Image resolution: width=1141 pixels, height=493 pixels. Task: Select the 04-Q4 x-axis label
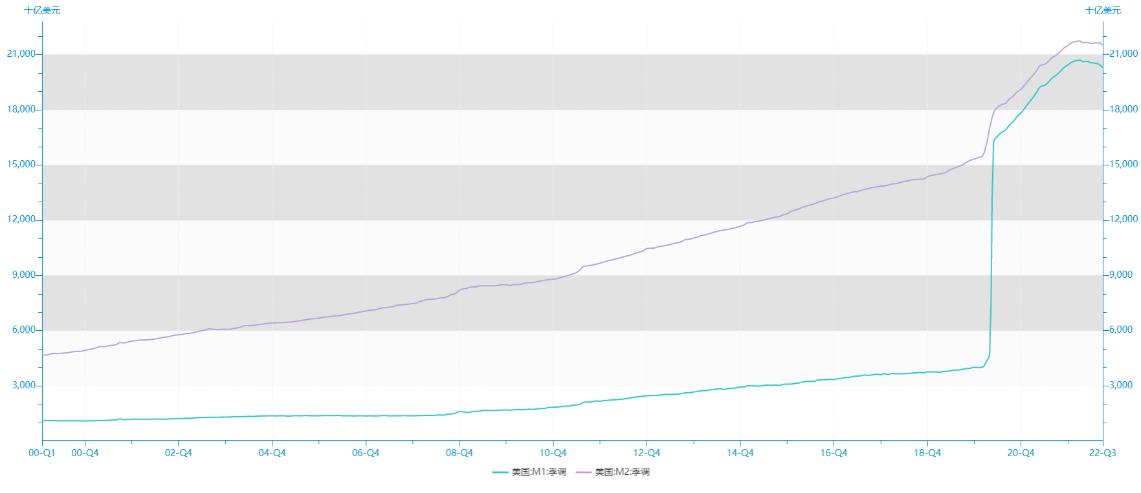[x=272, y=453]
